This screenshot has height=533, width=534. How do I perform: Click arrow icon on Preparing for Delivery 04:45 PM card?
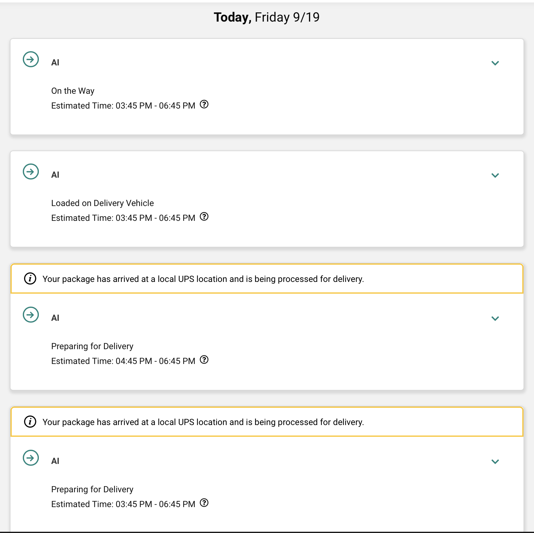[31, 315]
